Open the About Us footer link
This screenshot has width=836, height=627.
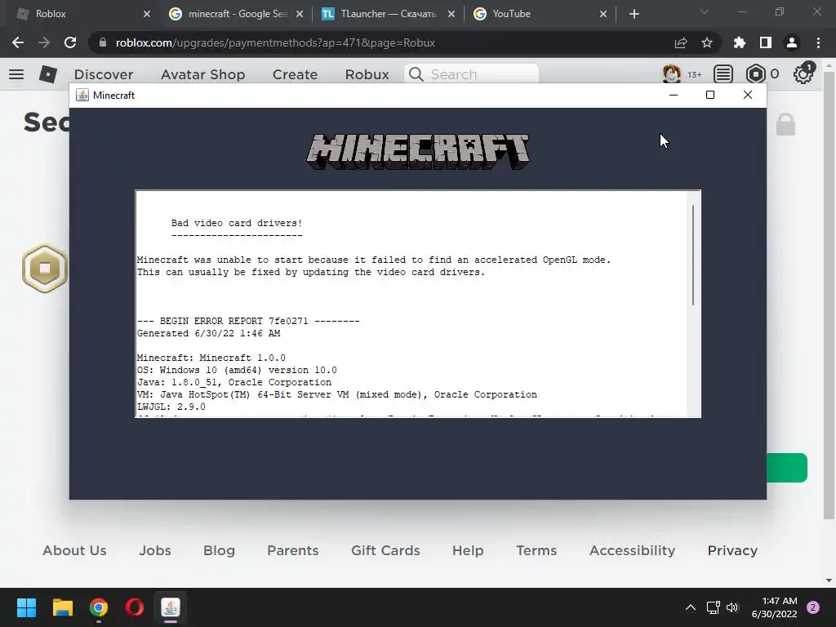pyautogui.click(x=74, y=550)
